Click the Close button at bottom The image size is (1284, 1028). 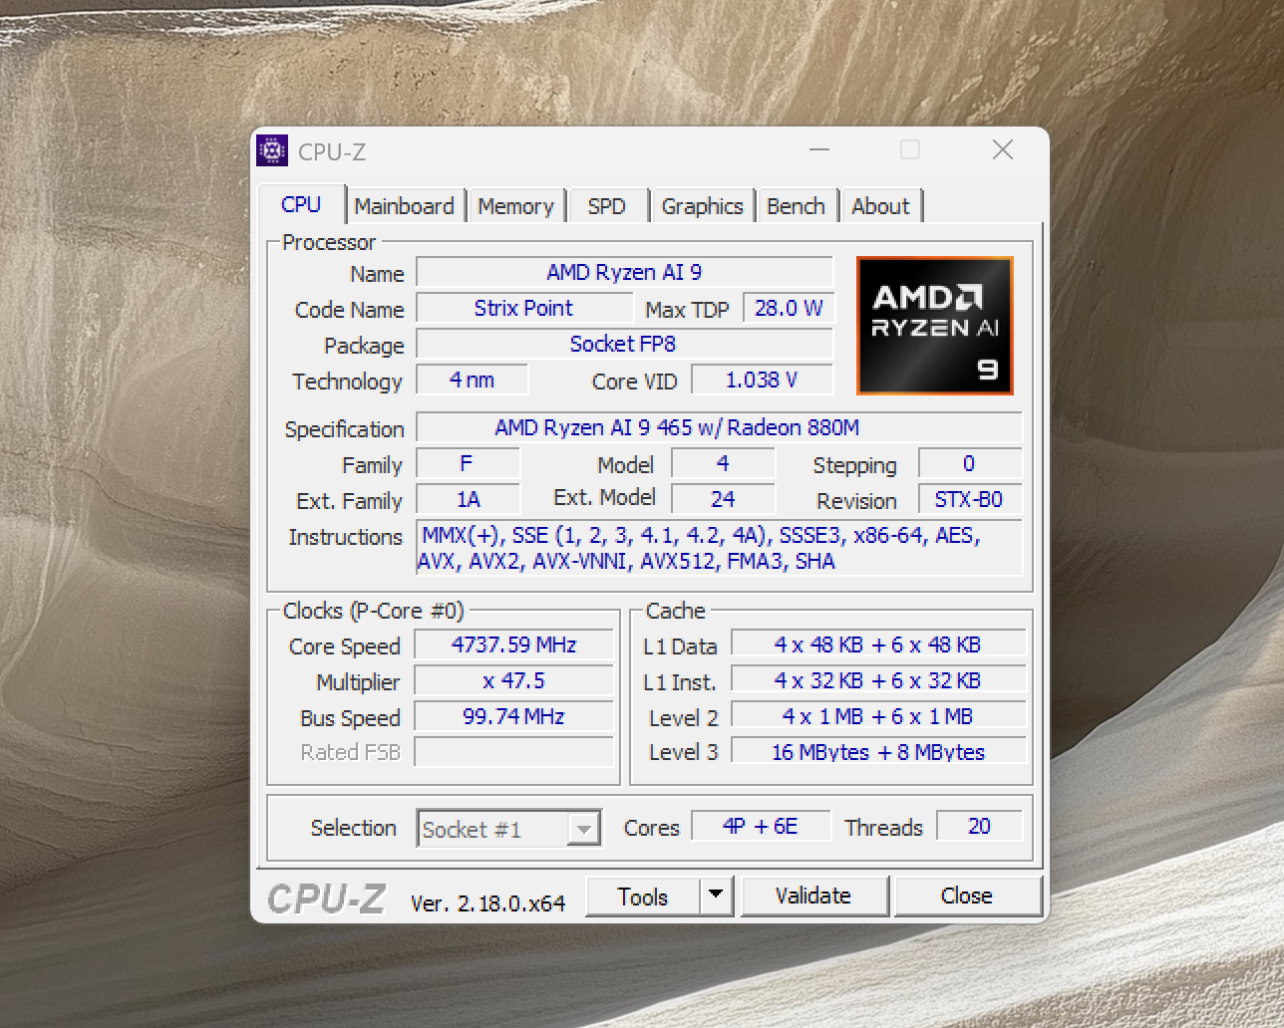tap(966, 896)
